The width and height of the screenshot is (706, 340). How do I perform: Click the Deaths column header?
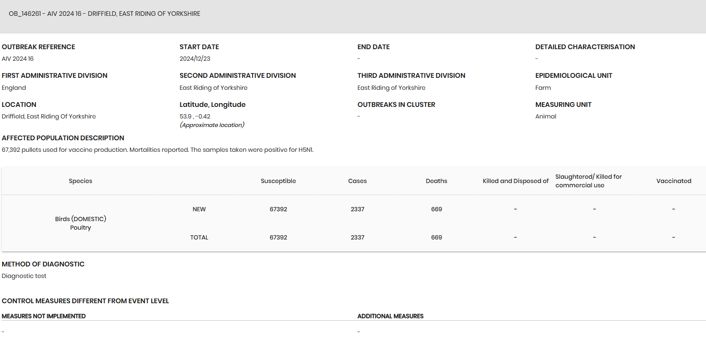click(436, 181)
